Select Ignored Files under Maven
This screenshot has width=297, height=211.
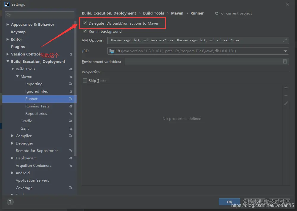37,91
